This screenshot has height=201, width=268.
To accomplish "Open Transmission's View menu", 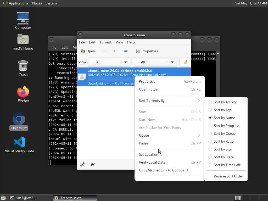I will (x=119, y=42).
